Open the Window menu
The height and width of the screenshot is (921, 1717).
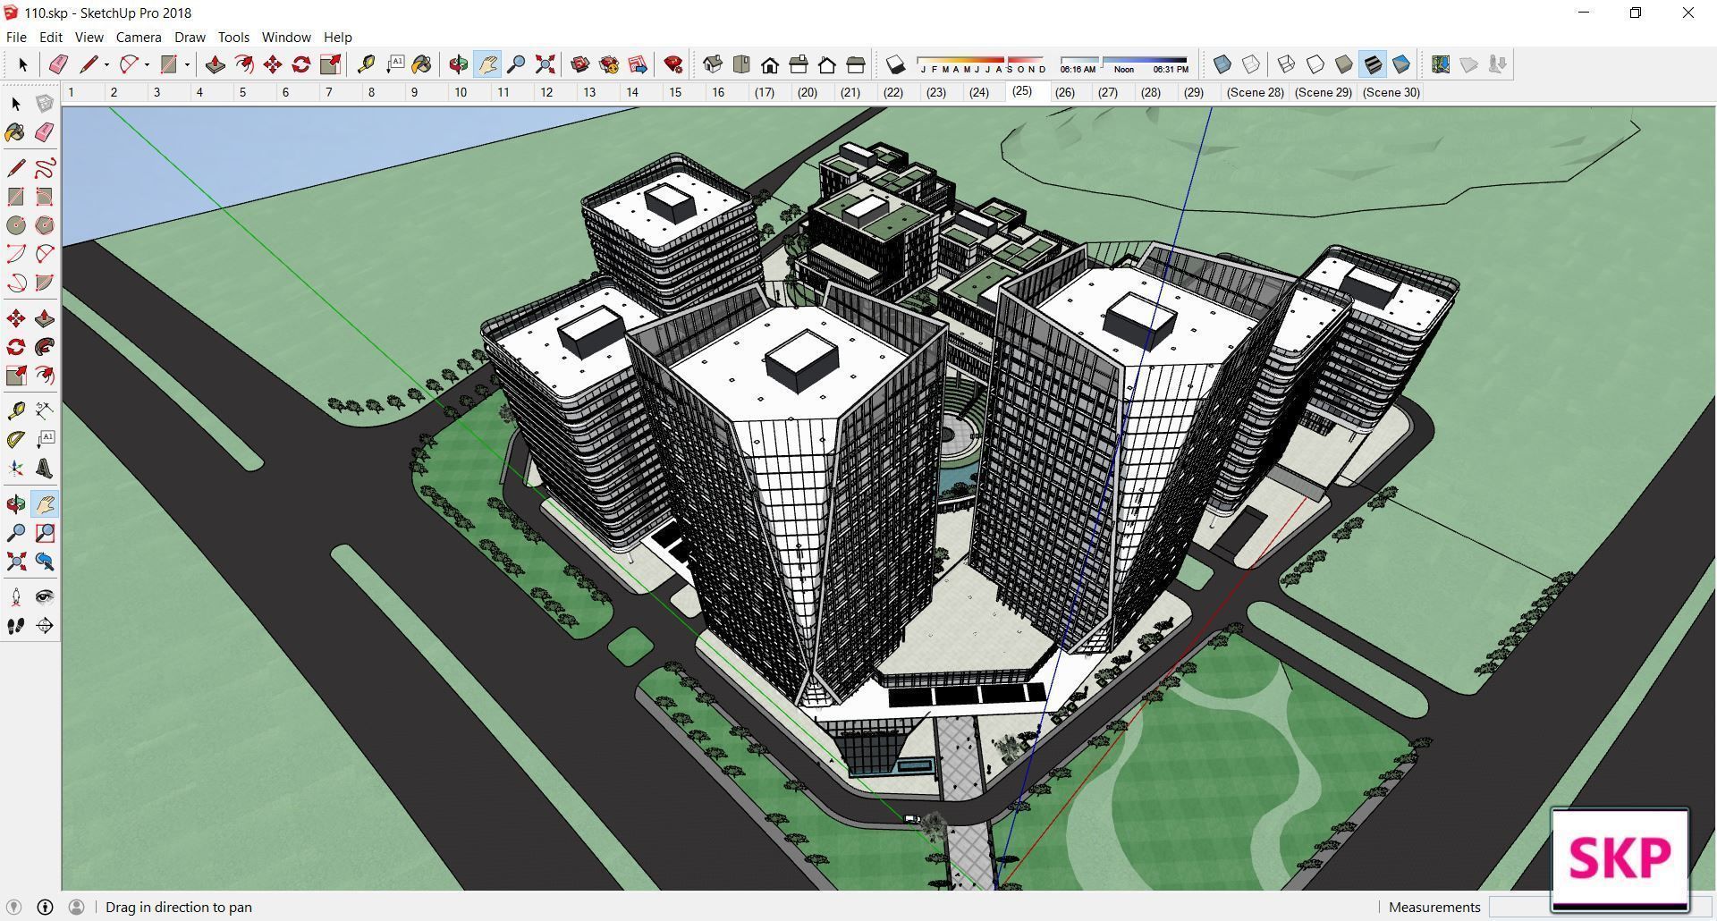pyautogui.click(x=286, y=37)
